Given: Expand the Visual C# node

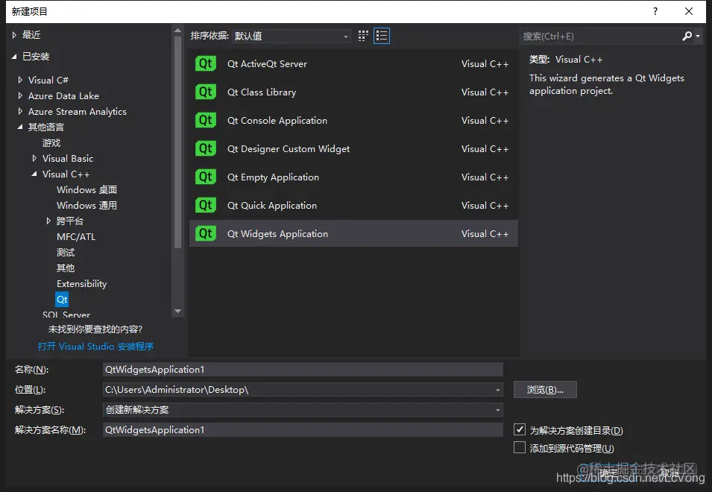Looking at the screenshot, I should [20, 80].
